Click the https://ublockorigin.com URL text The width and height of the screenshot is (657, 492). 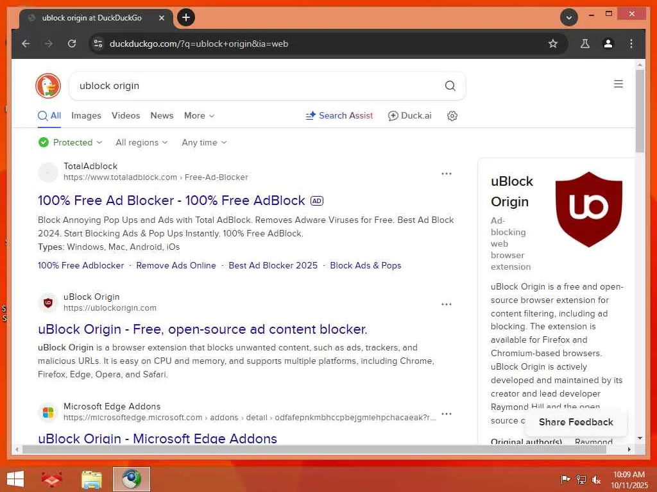110,308
